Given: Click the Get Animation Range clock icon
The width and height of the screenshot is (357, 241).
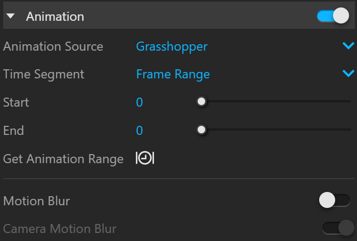Looking at the screenshot, I should [145, 158].
